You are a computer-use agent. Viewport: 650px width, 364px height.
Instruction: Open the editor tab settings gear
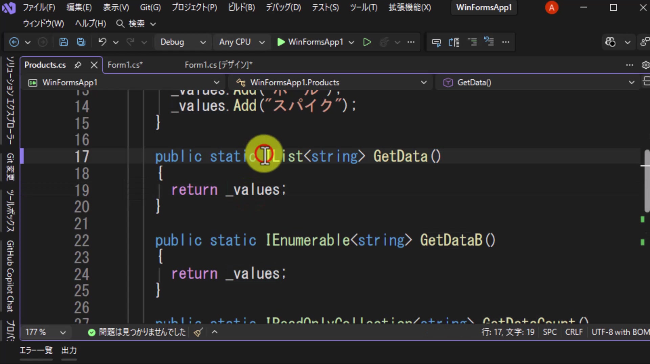(x=646, y=65)
